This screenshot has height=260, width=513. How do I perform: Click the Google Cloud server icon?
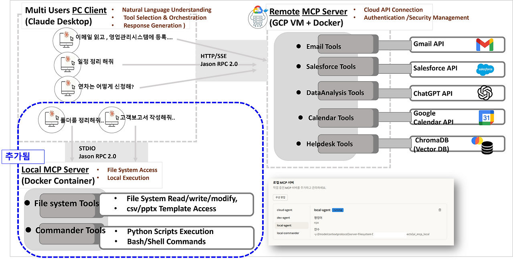click(258, 17)
